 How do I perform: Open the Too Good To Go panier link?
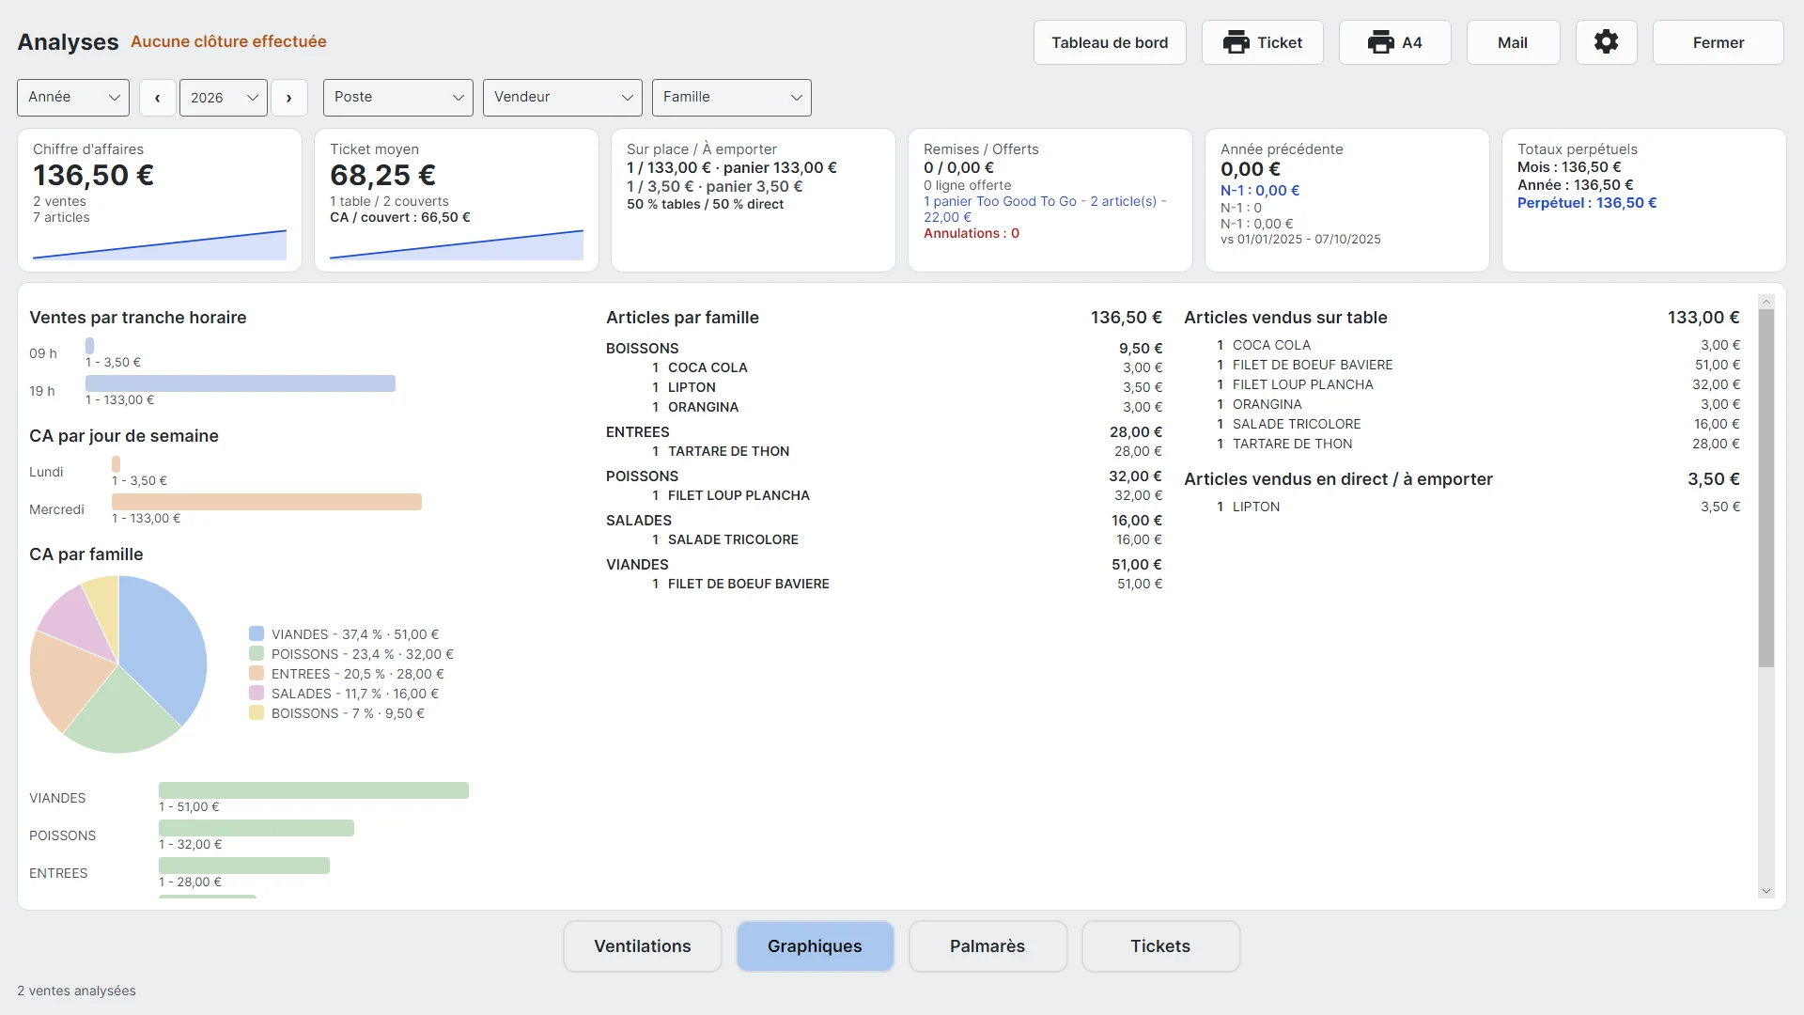(1045, 209)
